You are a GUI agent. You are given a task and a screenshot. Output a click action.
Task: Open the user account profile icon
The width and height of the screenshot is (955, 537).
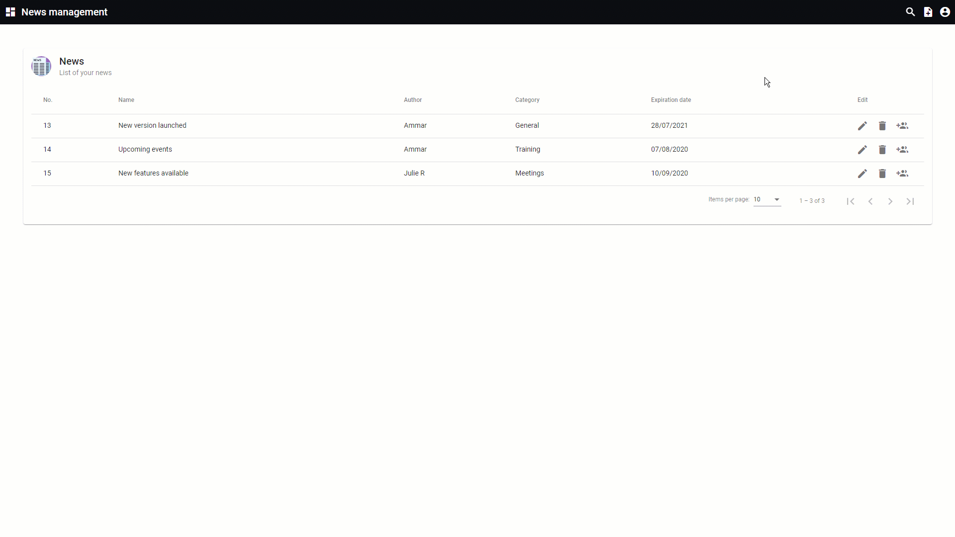945,12
